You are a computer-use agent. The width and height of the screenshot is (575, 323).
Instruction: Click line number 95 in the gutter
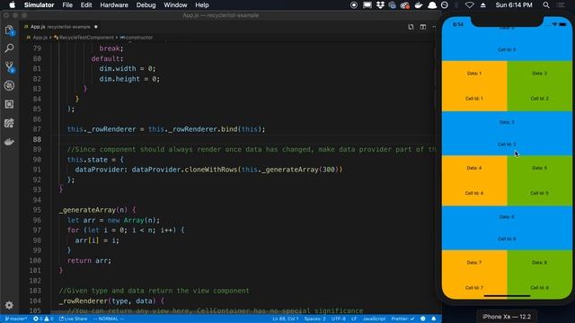tap(37, 210)
